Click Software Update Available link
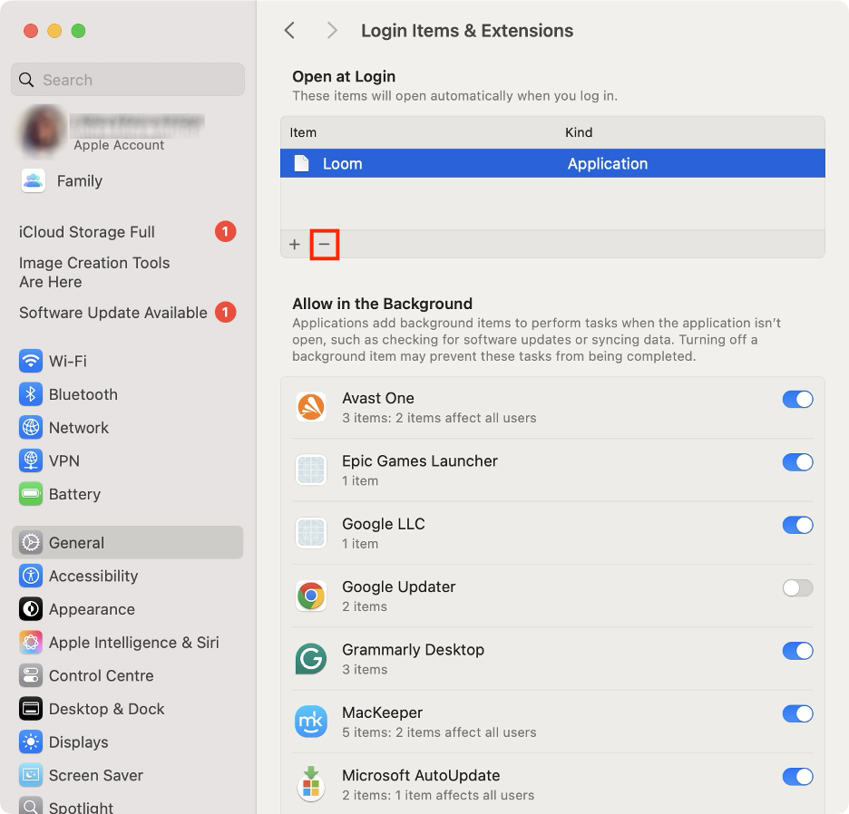The image size is (849, 814). point(113,312)
